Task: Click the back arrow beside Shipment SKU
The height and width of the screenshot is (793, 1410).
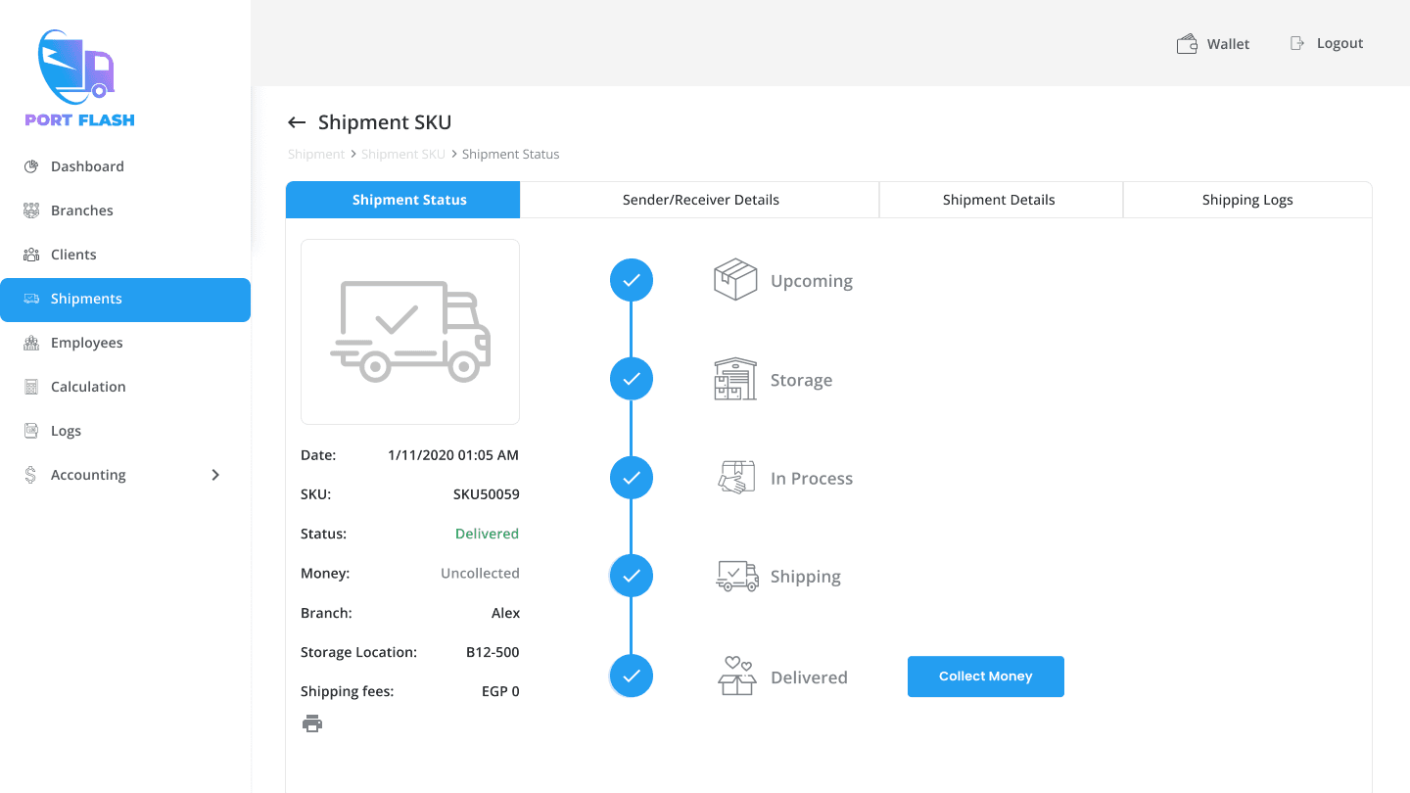Action: click(297, 122)
